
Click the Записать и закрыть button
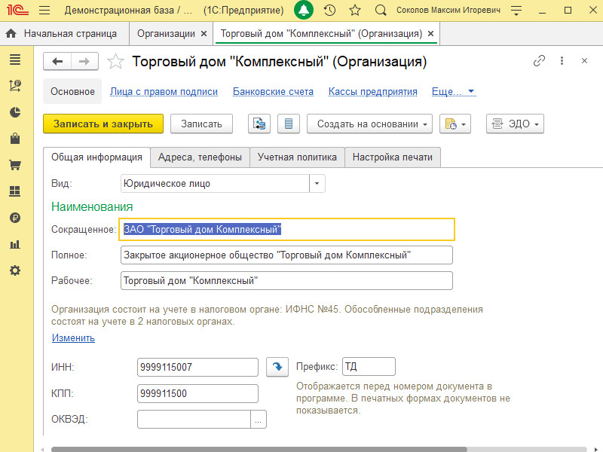(x=103, y=124)
